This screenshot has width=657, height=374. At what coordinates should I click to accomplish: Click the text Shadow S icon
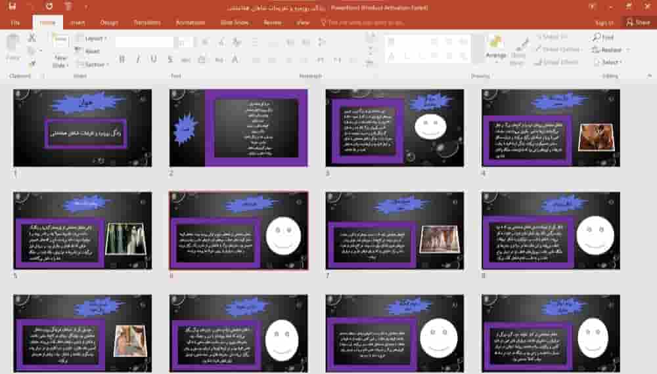coord(170,60)
